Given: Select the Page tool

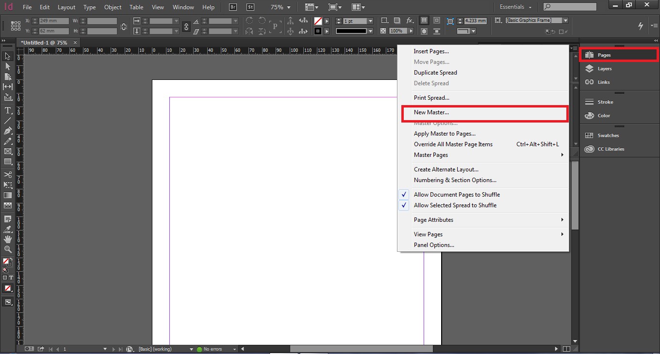Looking at the screenshot, I should point(8,77).
